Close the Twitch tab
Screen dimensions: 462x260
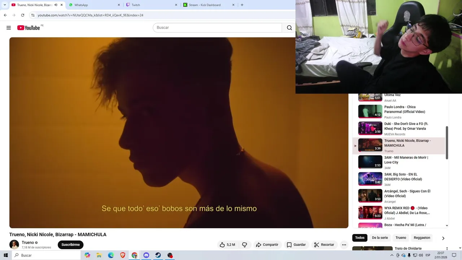point(176,5)
